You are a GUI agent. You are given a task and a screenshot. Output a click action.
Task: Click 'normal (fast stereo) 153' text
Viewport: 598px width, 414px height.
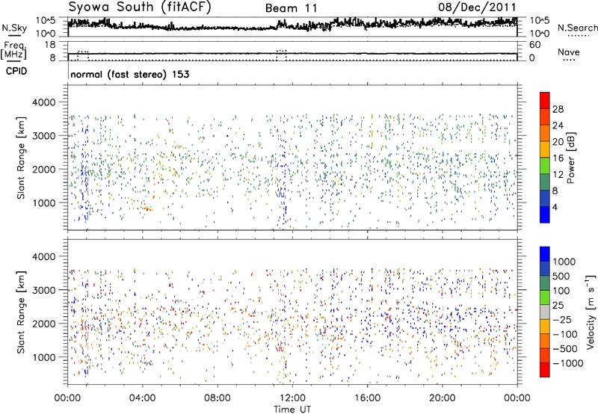click(x=129, y=74)
